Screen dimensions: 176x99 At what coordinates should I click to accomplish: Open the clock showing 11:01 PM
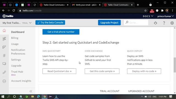point(163,97)
